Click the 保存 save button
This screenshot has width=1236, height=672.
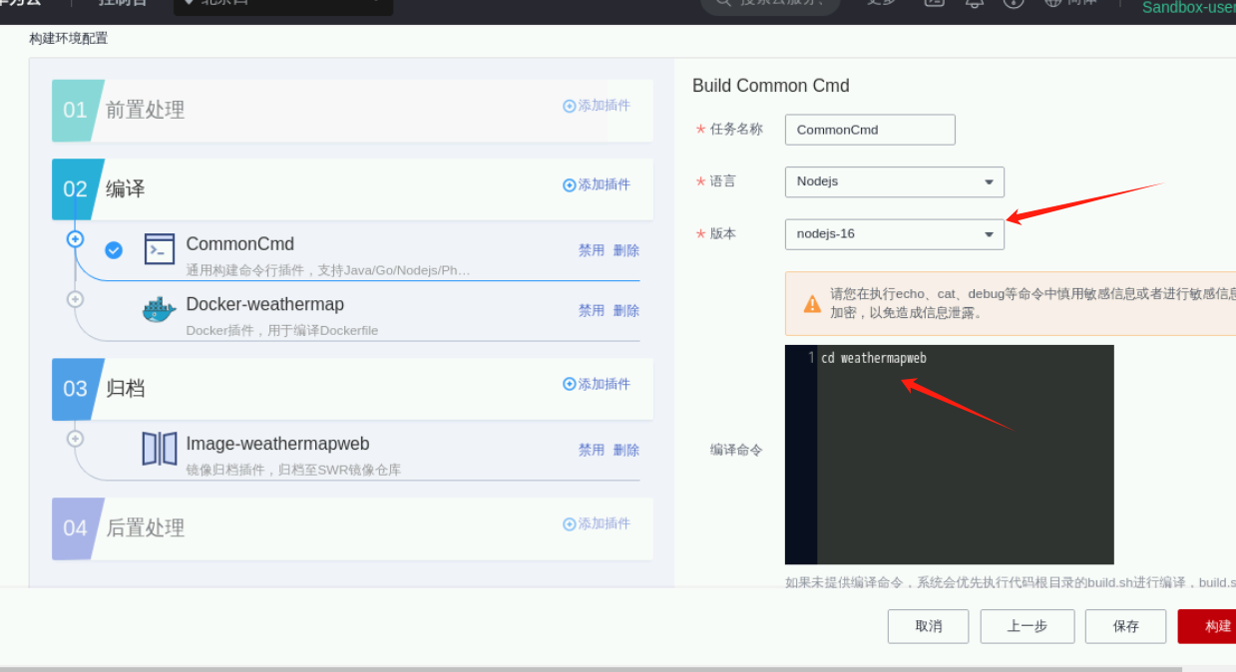(1126, 626)
